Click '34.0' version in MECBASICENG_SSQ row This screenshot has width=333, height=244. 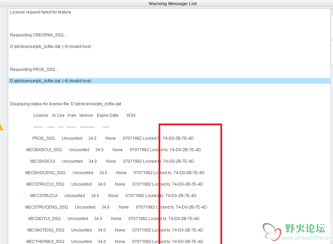103,172
